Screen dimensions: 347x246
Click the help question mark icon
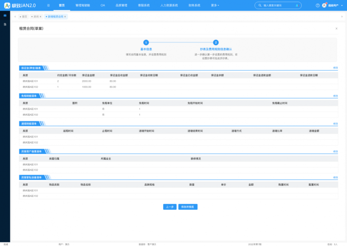318,5
